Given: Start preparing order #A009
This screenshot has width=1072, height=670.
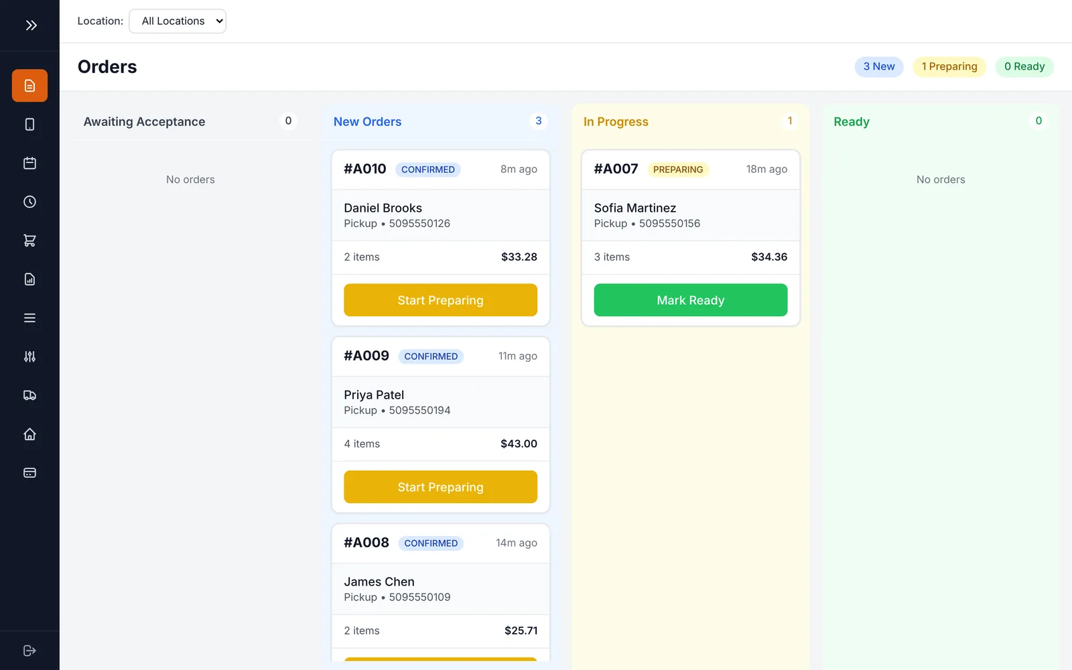Looking at the screenshot, I should point(440,487).
